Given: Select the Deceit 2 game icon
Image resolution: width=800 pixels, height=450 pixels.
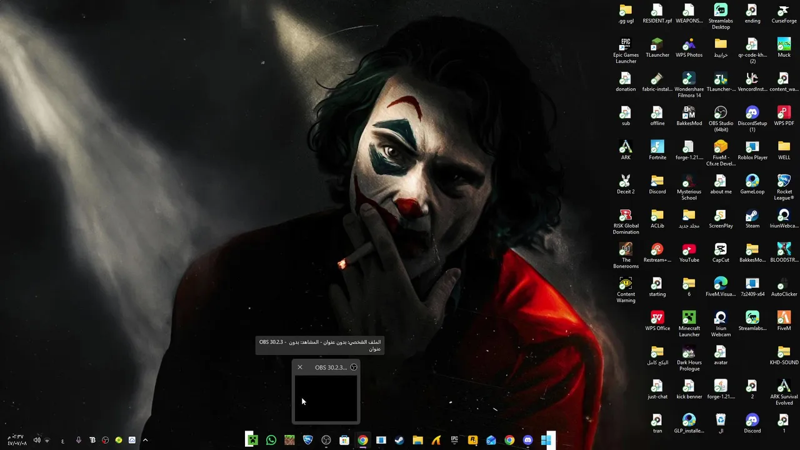Looking at the screenshot, I should point(626,185).
